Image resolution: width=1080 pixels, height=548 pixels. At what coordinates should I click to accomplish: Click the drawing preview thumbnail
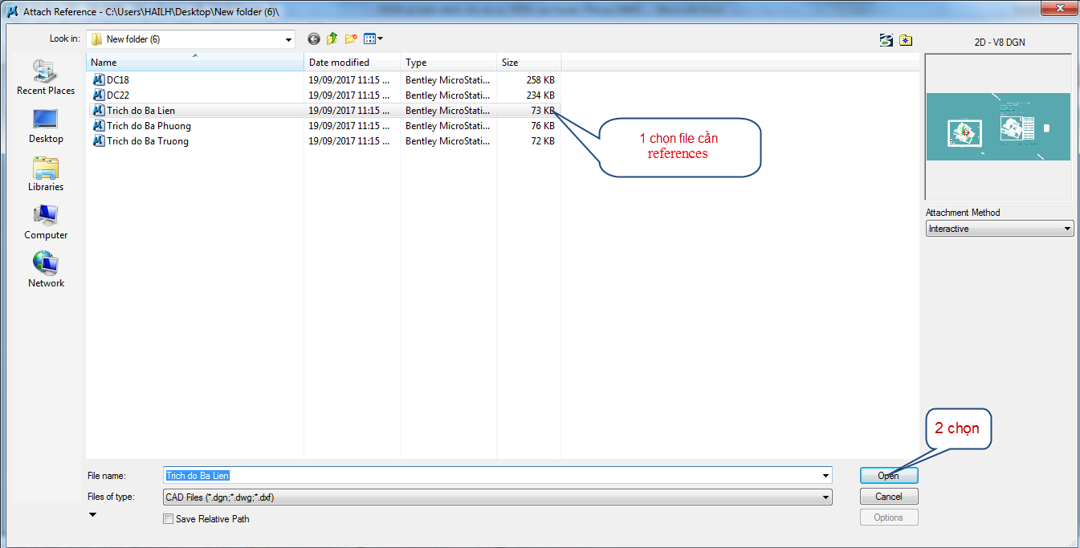click(998, 127)
